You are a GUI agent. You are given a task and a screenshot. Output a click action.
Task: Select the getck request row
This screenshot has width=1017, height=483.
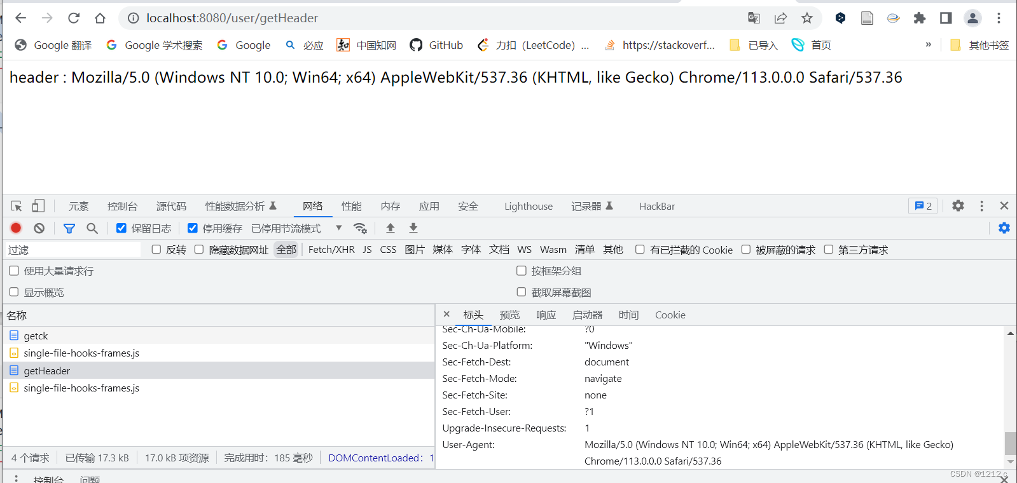coord(219,336)
